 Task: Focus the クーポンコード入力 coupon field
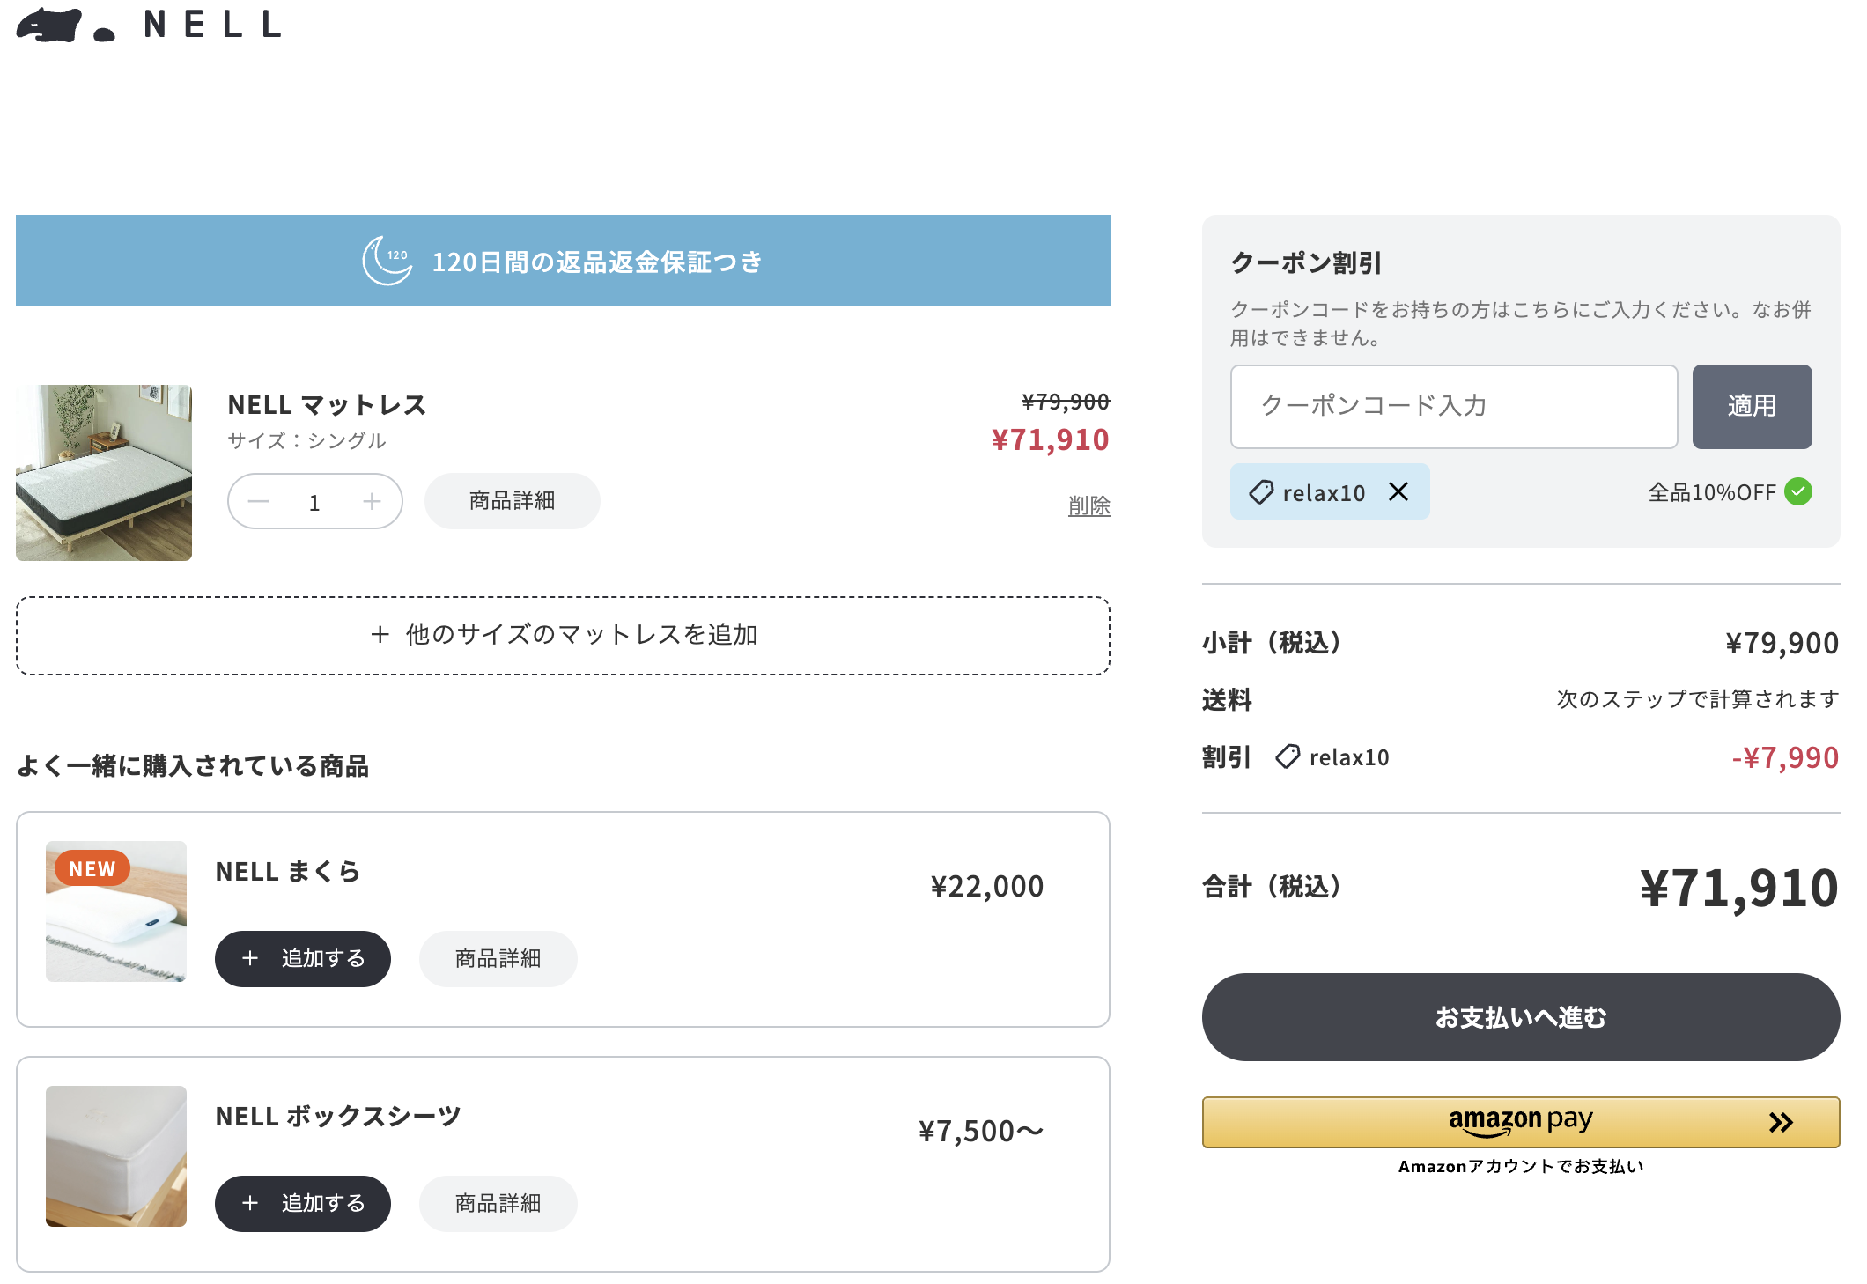click(x=1454, y=406)
